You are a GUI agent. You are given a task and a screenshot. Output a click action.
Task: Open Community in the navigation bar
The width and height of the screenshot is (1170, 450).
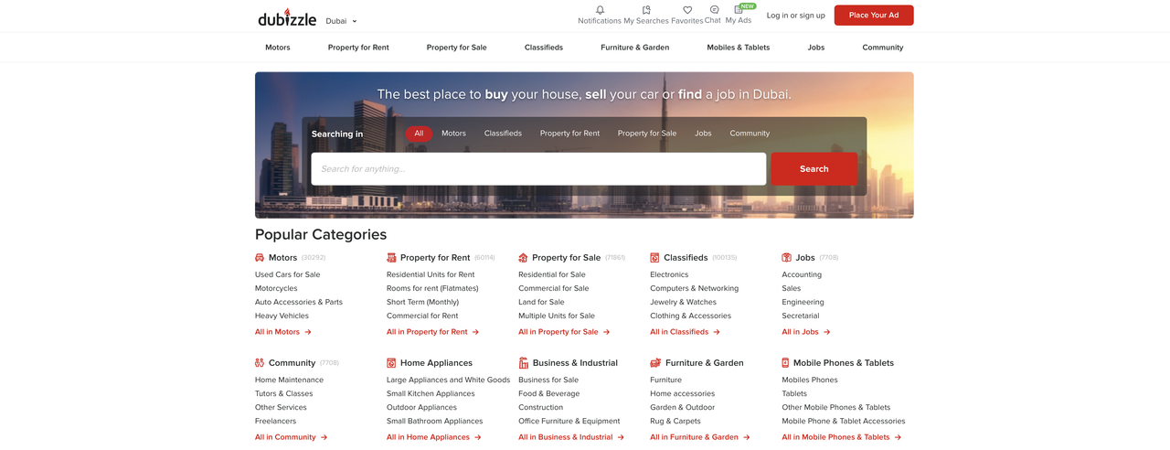(x=883, y=48)
